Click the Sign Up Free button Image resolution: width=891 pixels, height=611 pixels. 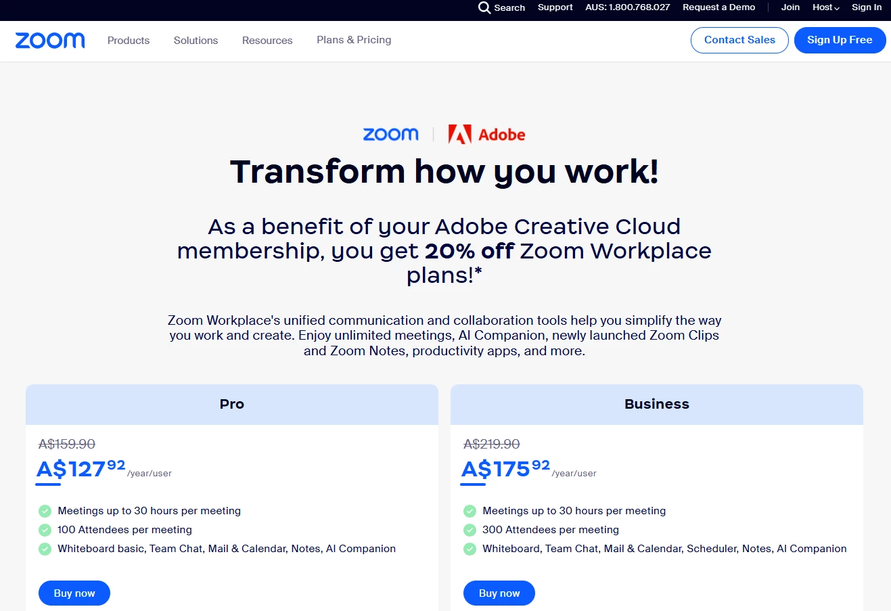[x=840, y=40]
